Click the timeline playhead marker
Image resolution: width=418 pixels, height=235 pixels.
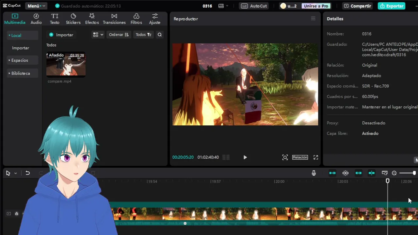click(x=388, y=181)
